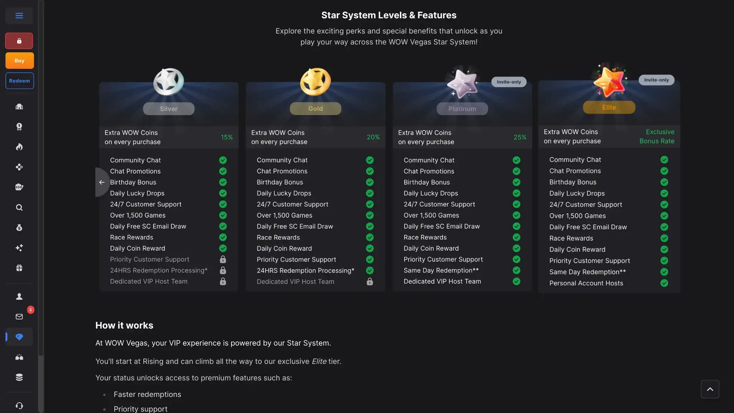The width and height of the screenshot is (734, 413).
Task: Open the money bag icon
Action: [x=19, y=228]
